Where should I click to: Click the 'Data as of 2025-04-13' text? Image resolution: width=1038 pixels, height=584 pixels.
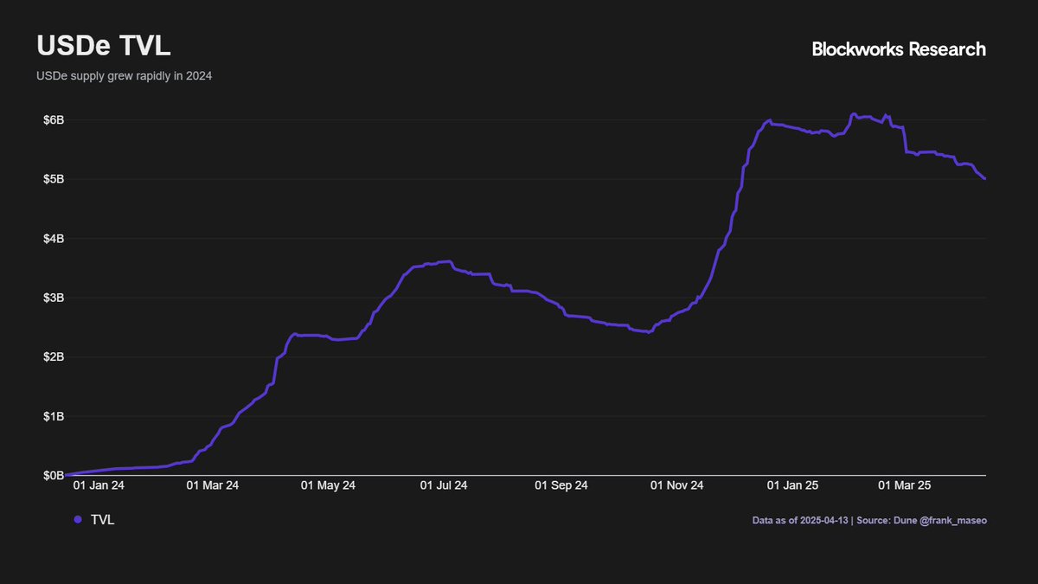click(802, 521)
